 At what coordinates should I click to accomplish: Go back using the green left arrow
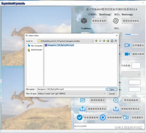(x=96, y=41)
